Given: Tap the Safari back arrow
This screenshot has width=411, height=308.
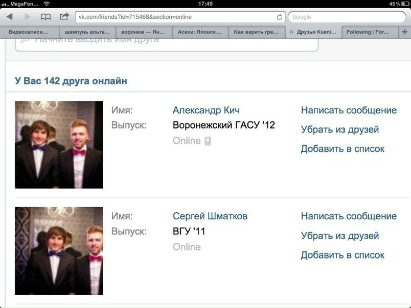Looking at the screenshot, I should pyautogui.click(x=10, y=17).
